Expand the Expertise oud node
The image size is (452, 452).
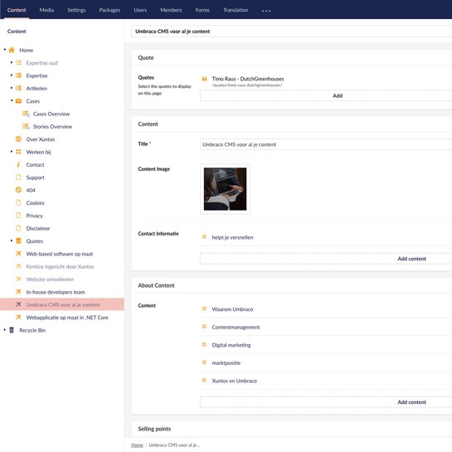click(12, 62)
